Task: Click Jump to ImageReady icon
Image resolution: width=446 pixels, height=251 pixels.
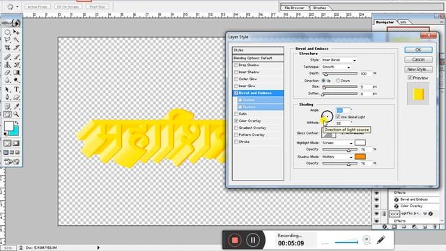Action: point(12,162)
